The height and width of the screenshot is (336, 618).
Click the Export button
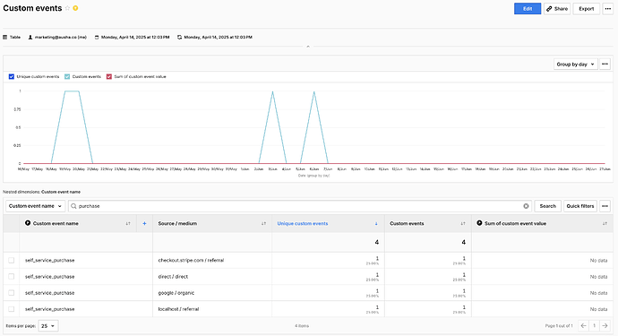(587, 9)
